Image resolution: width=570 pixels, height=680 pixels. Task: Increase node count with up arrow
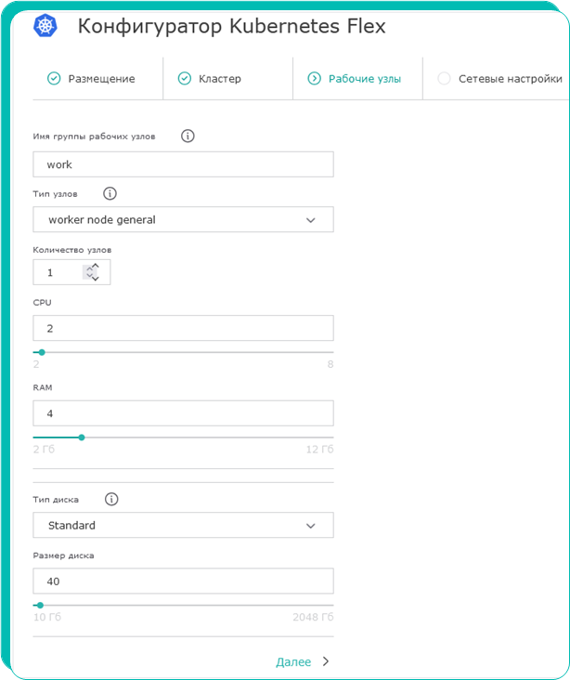pos(95,267)
